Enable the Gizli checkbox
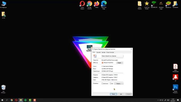Screen dimensions: 181x102 [111, 84]
